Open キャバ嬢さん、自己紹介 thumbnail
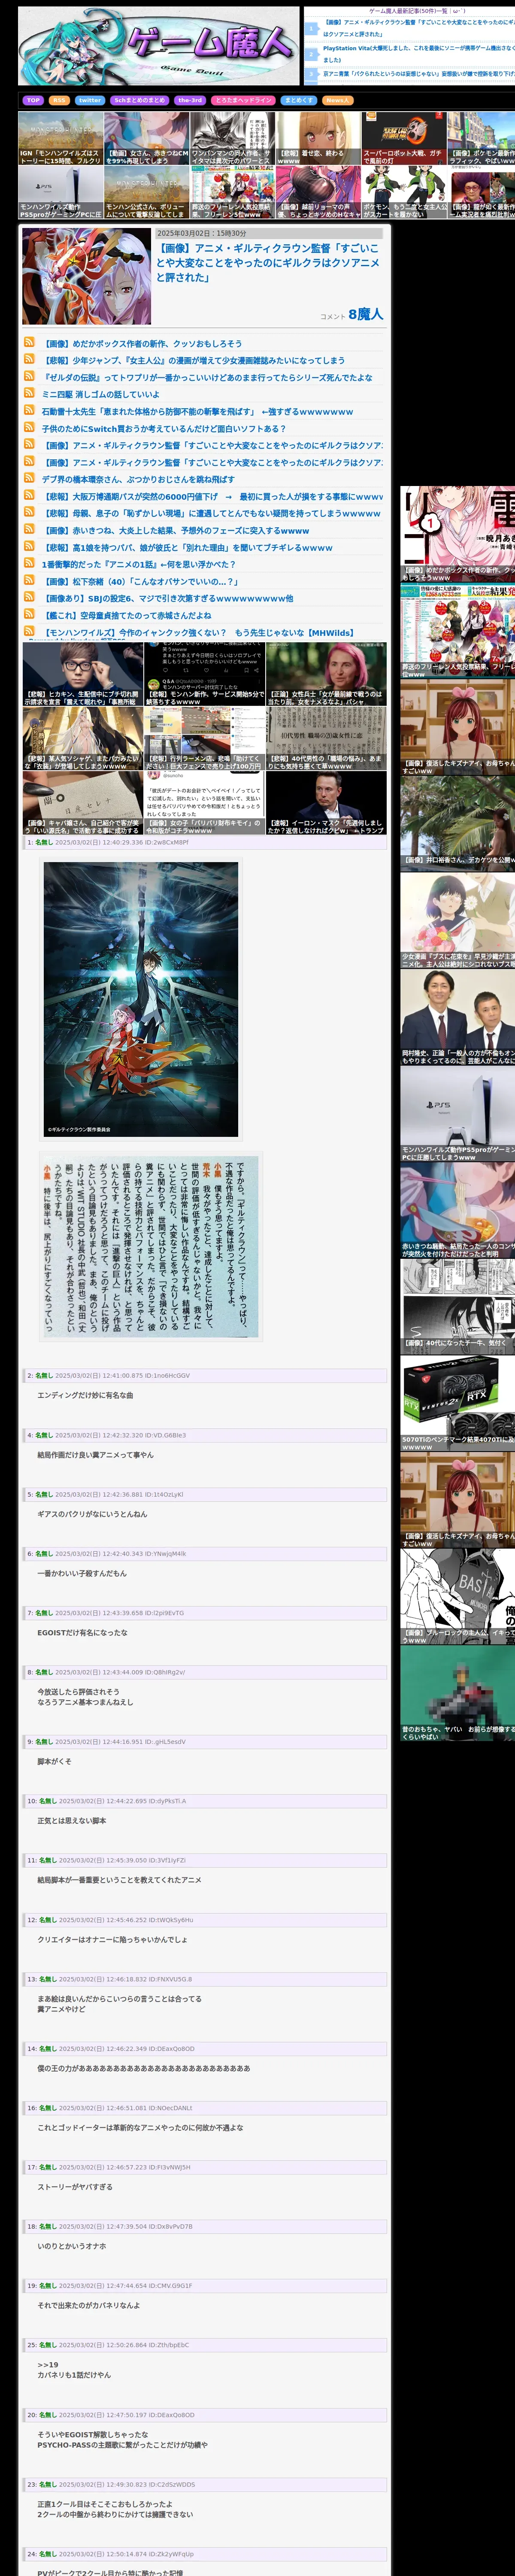 [x=82, y=803]
